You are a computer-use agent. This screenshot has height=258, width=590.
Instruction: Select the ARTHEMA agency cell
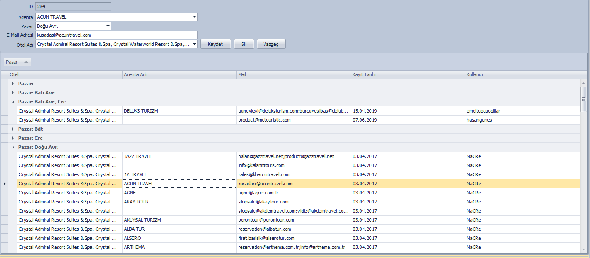tap(180, 247)
